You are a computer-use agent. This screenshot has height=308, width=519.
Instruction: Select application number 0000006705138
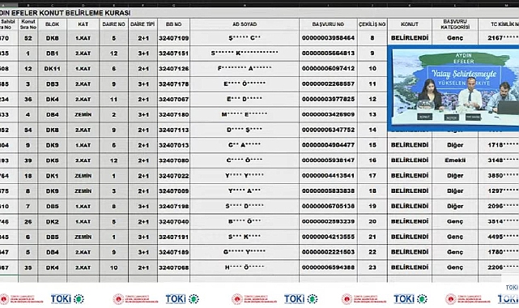pyautogui.click(x=328, y=207)
